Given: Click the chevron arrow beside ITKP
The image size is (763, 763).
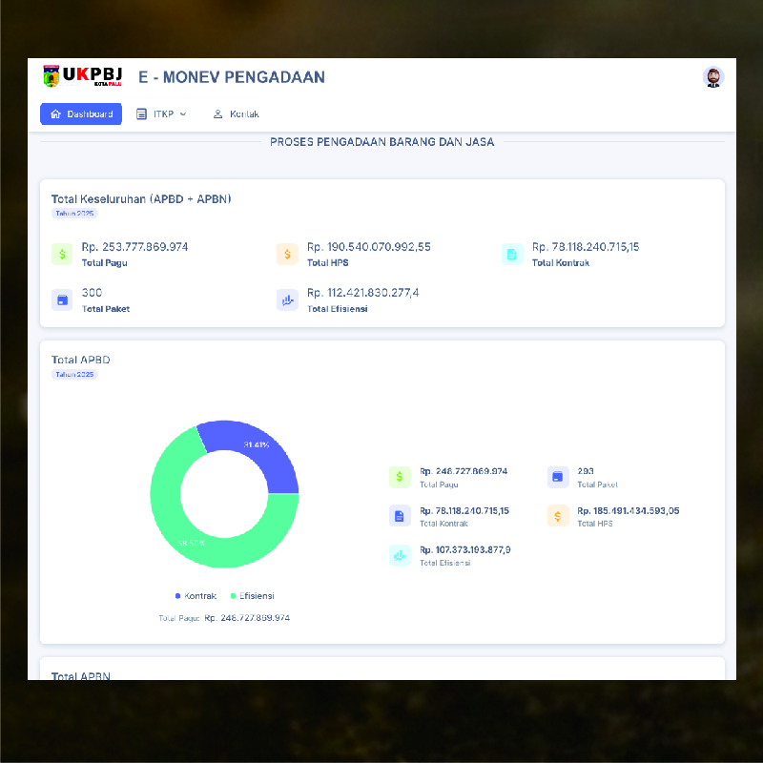Looking at the screenshot, I should point(183,114).
